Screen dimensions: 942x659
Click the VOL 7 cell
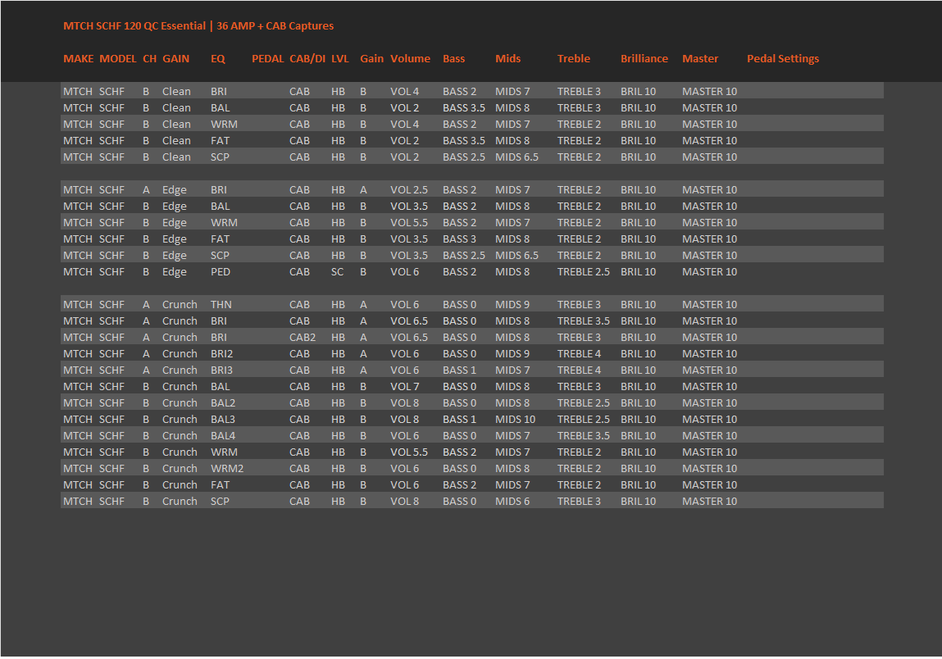pos(404,386)
